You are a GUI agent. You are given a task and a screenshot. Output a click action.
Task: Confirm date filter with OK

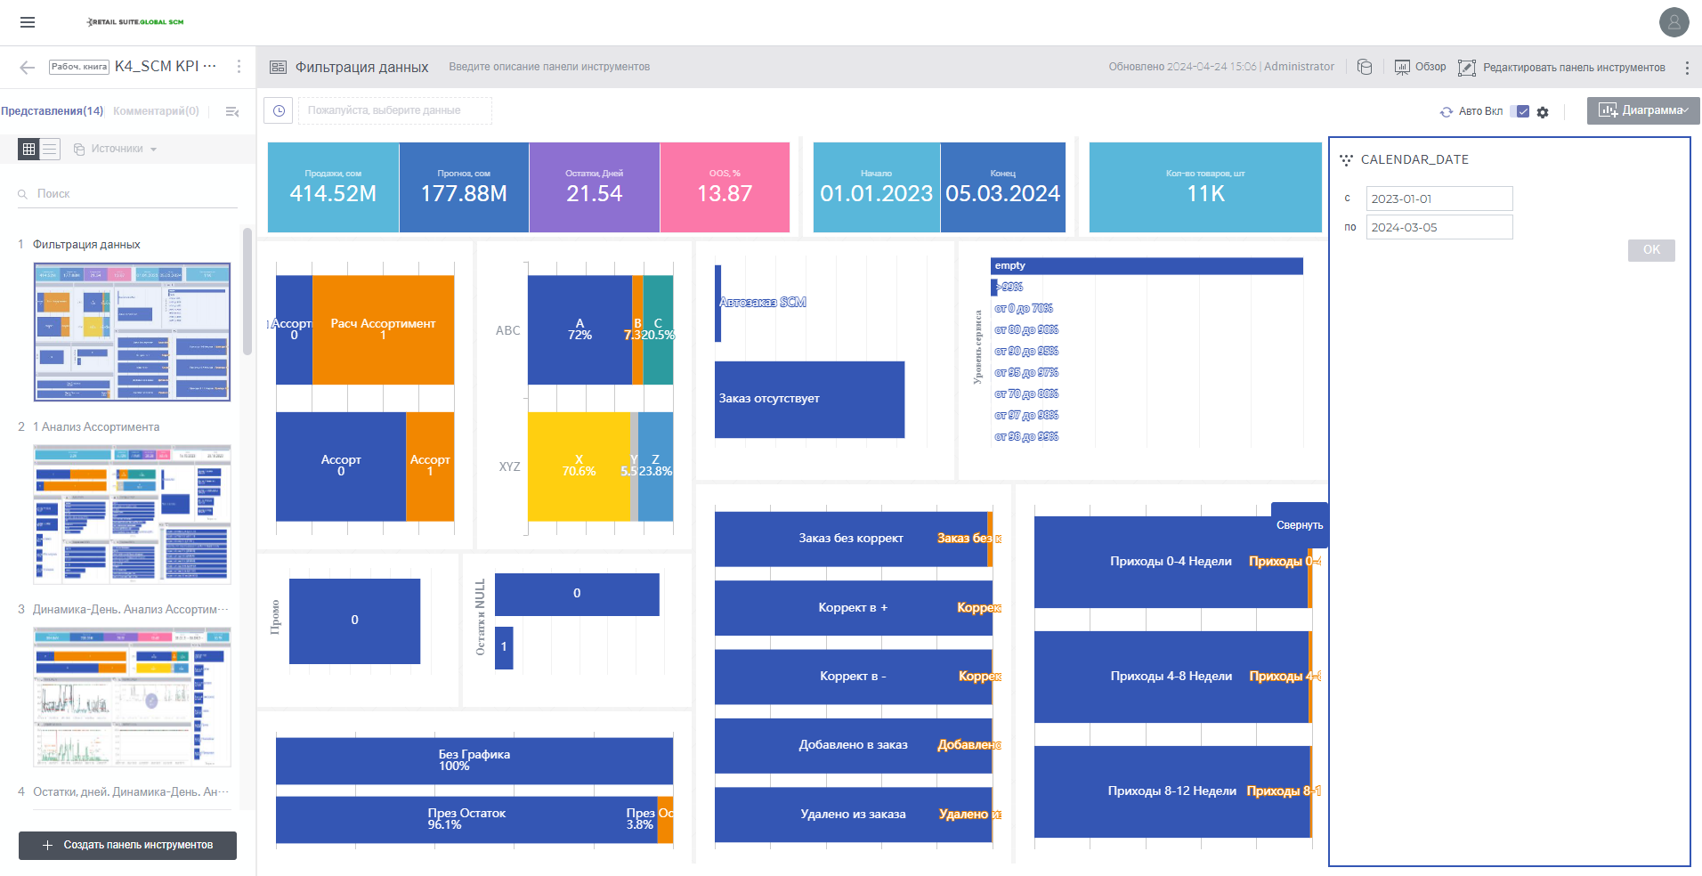tap(1651, 250)
